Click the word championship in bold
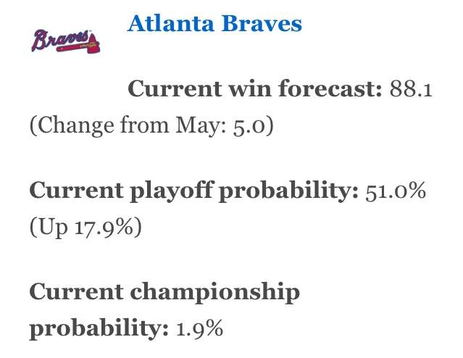463x358 pixels. tap(215, 292)
